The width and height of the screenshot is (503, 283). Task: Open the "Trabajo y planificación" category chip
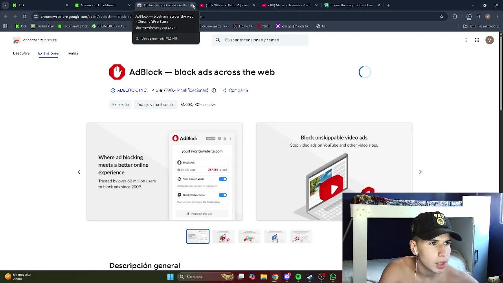156,105
